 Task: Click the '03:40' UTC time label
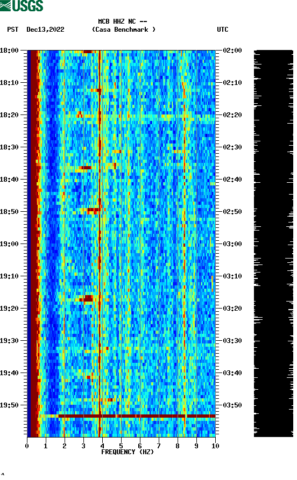coord(232,373)
